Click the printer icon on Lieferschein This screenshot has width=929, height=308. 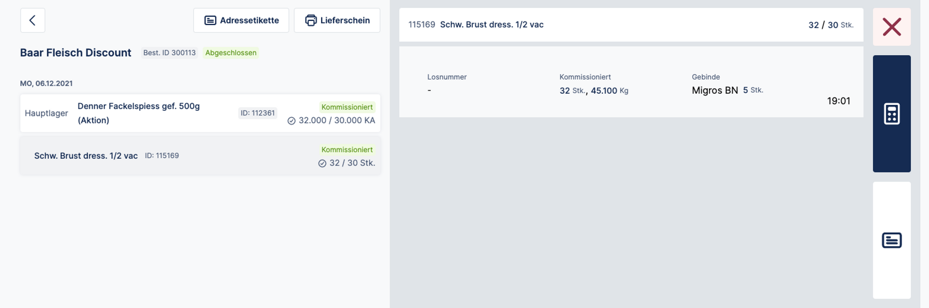point(311,20)
